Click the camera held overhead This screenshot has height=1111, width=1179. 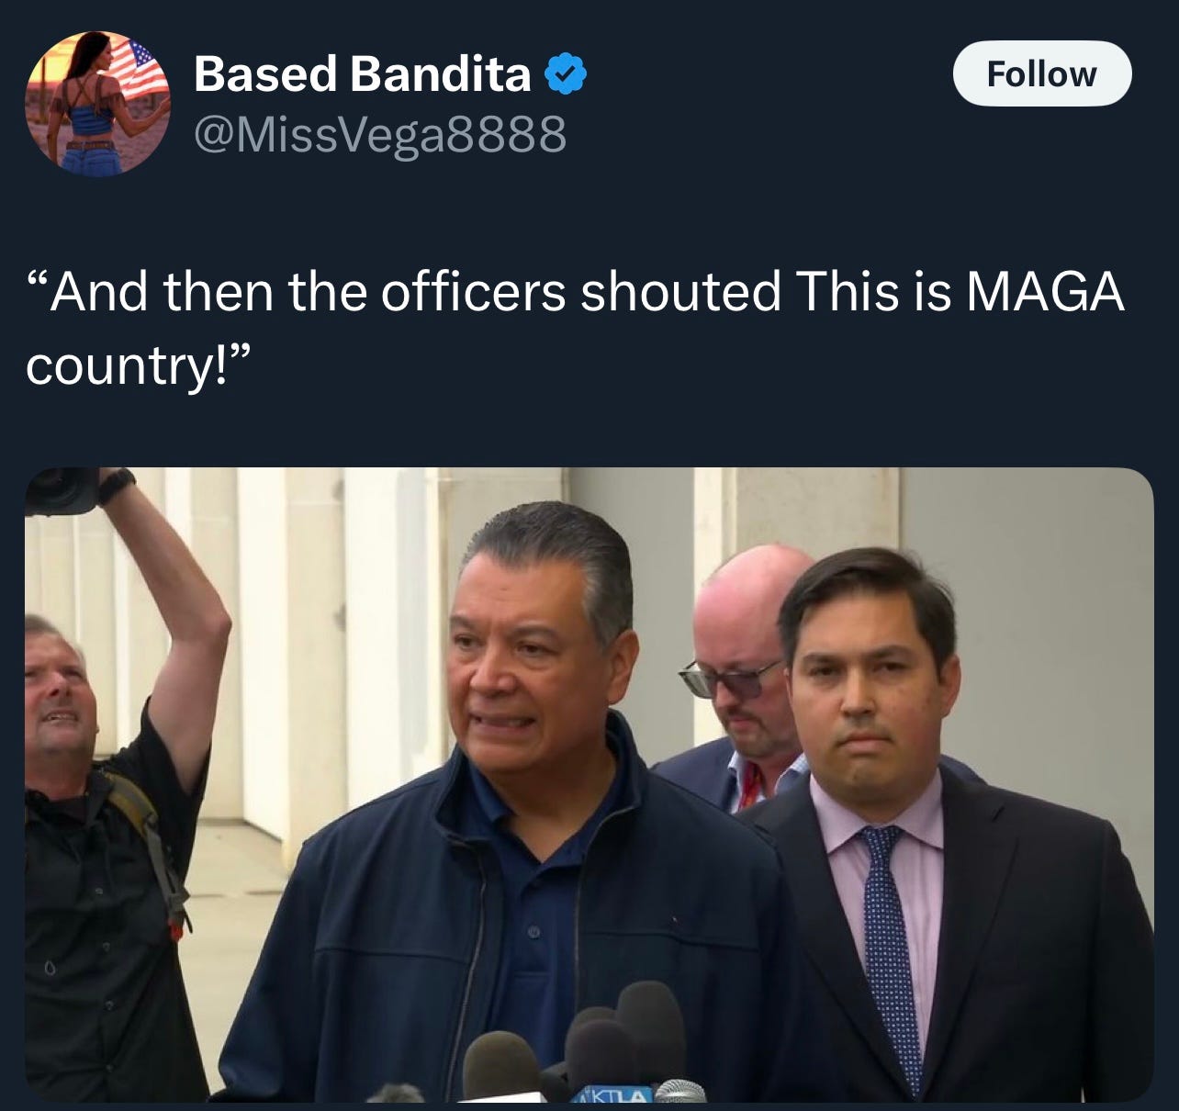pyautogui.click(x=61, y=490)
